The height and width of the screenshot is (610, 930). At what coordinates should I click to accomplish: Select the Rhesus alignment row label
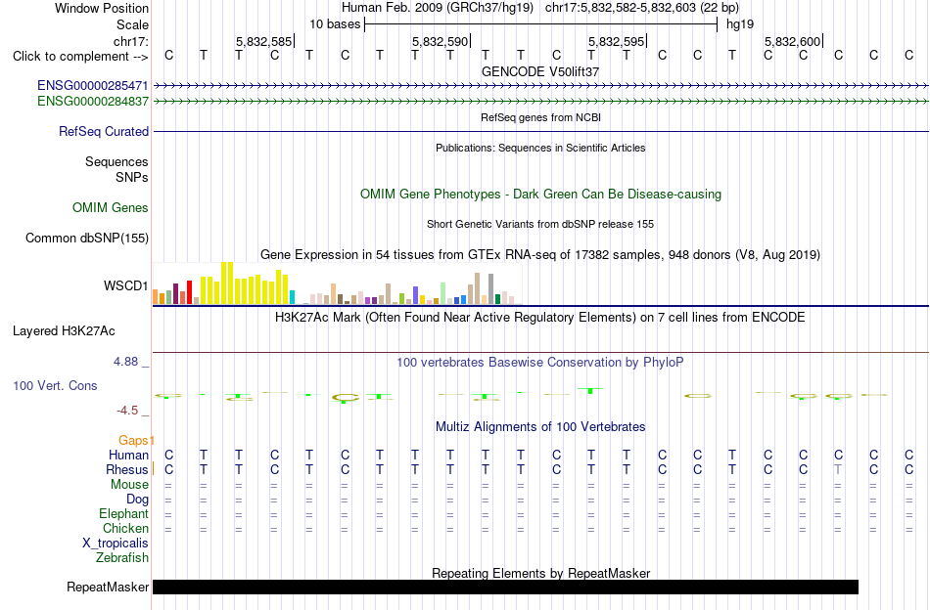(127, 469)
